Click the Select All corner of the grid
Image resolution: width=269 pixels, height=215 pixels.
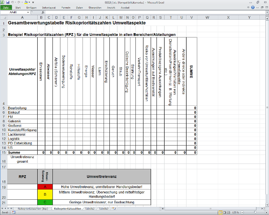4,17
